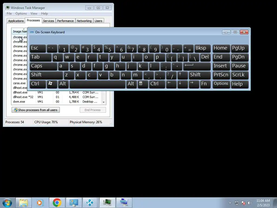Screen dimensions: 277x208
Task: Click the taskbar clock showing 11:04 AM
Action: 263,203
